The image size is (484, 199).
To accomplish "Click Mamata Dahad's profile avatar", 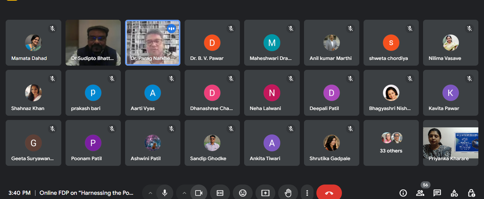I will 33,43.
